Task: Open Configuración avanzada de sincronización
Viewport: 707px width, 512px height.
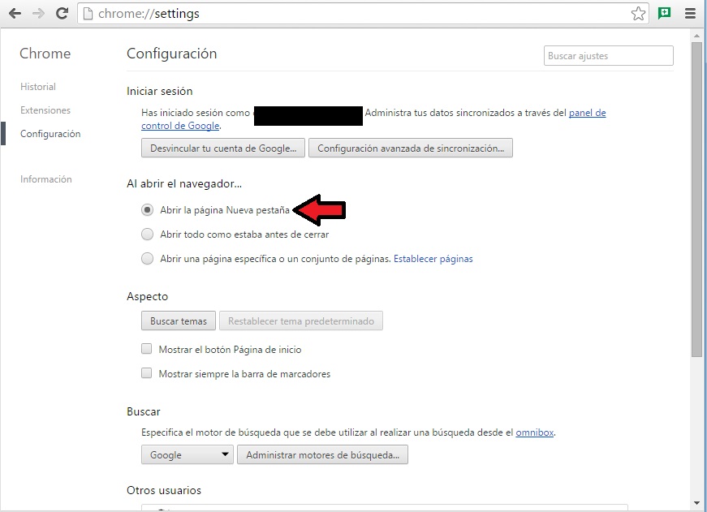Action: [411, 148]
